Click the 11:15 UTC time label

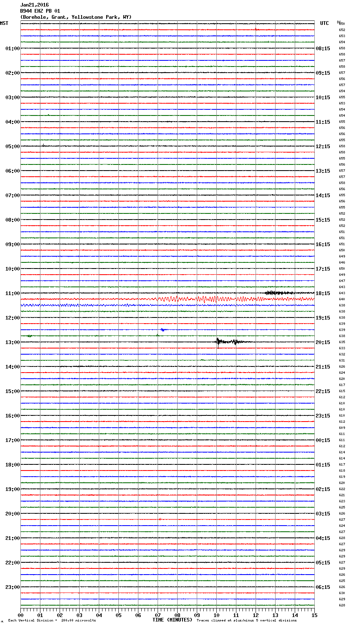click(x=323, y=122)
